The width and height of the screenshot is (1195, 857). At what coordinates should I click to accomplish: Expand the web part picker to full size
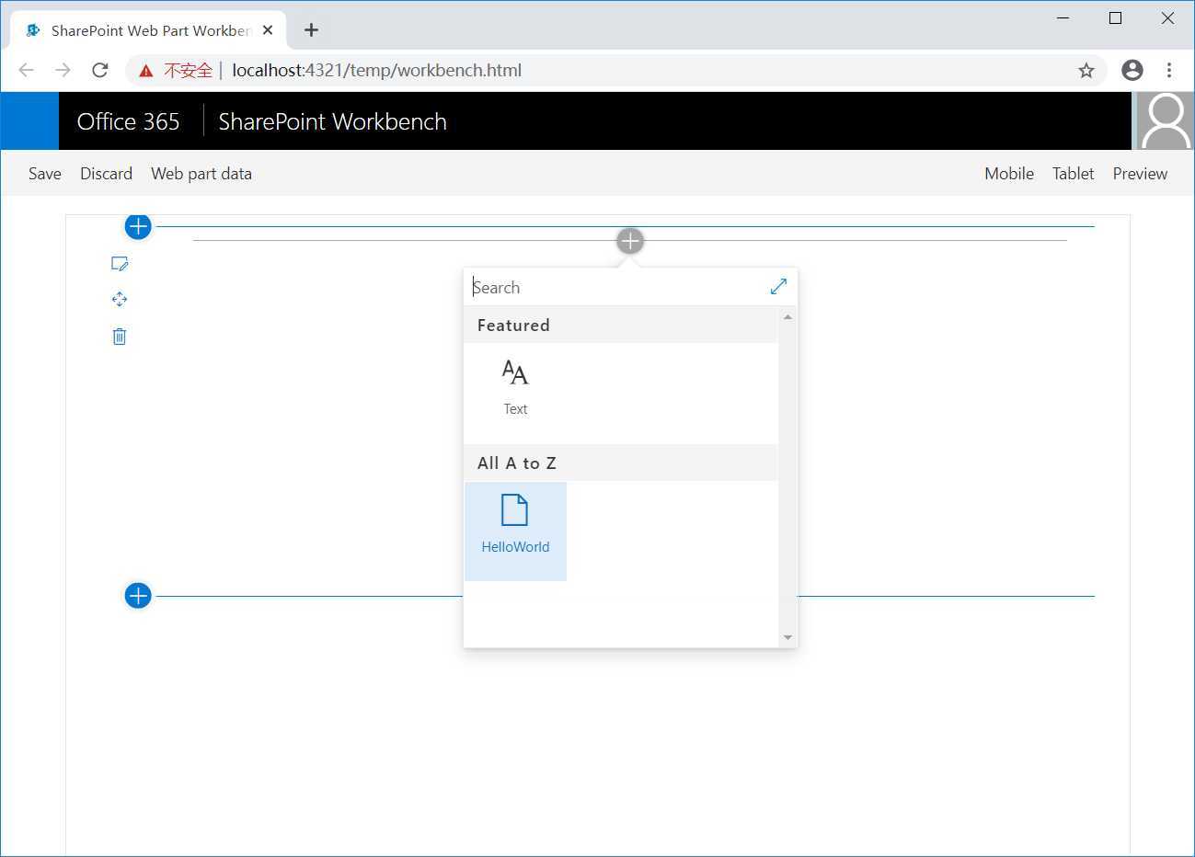pos(778,287)
